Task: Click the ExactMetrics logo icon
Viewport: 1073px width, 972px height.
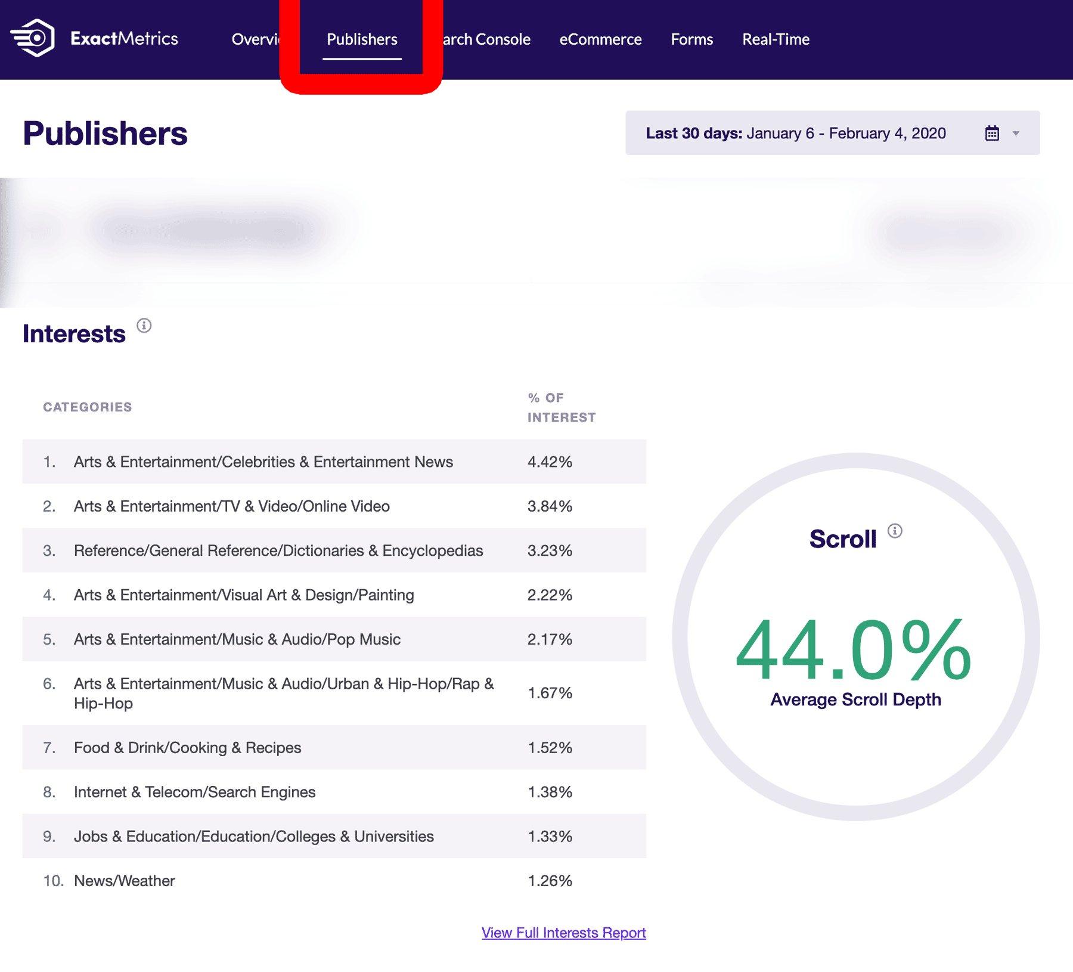Action: [x=33, y=39]
